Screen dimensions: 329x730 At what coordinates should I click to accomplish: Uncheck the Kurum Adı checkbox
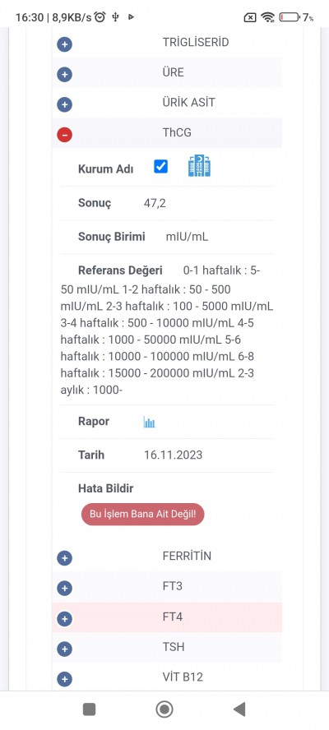[160, 166]
